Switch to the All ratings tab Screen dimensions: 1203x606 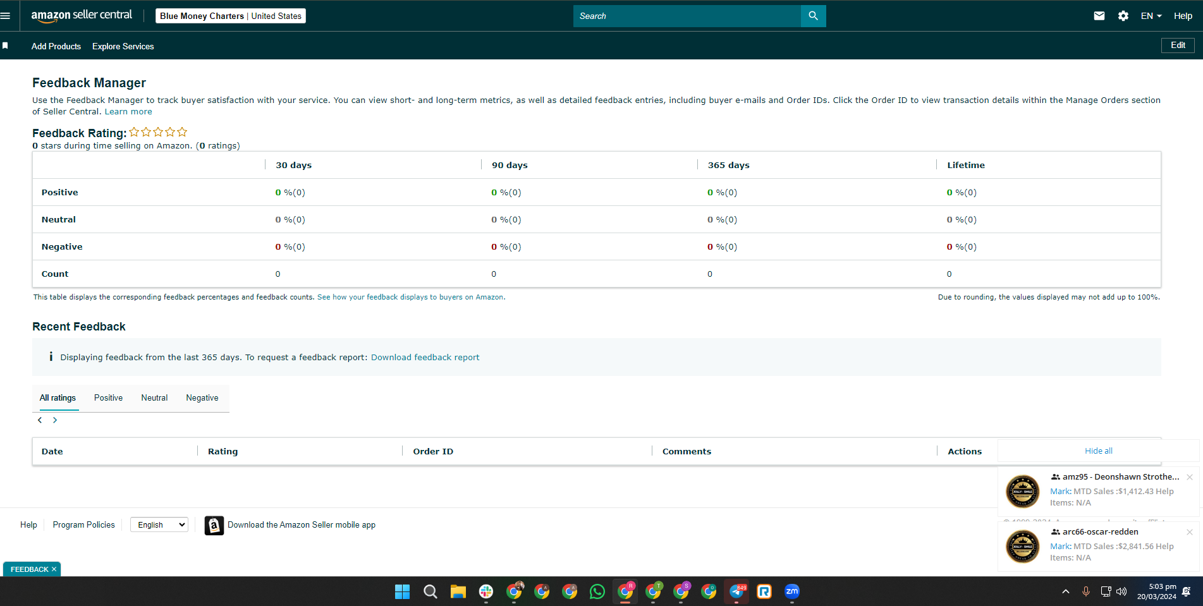tap(58, 398)
